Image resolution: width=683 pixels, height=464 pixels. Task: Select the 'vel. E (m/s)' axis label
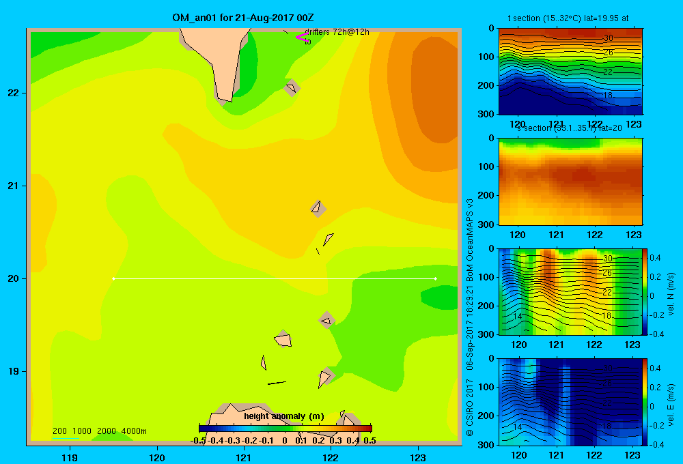click(671, 405)
